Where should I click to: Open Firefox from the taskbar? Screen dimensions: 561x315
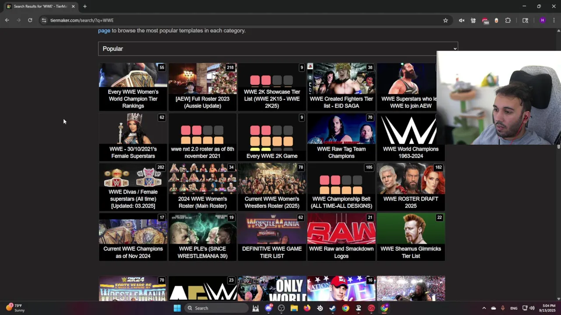pos(307,308)
